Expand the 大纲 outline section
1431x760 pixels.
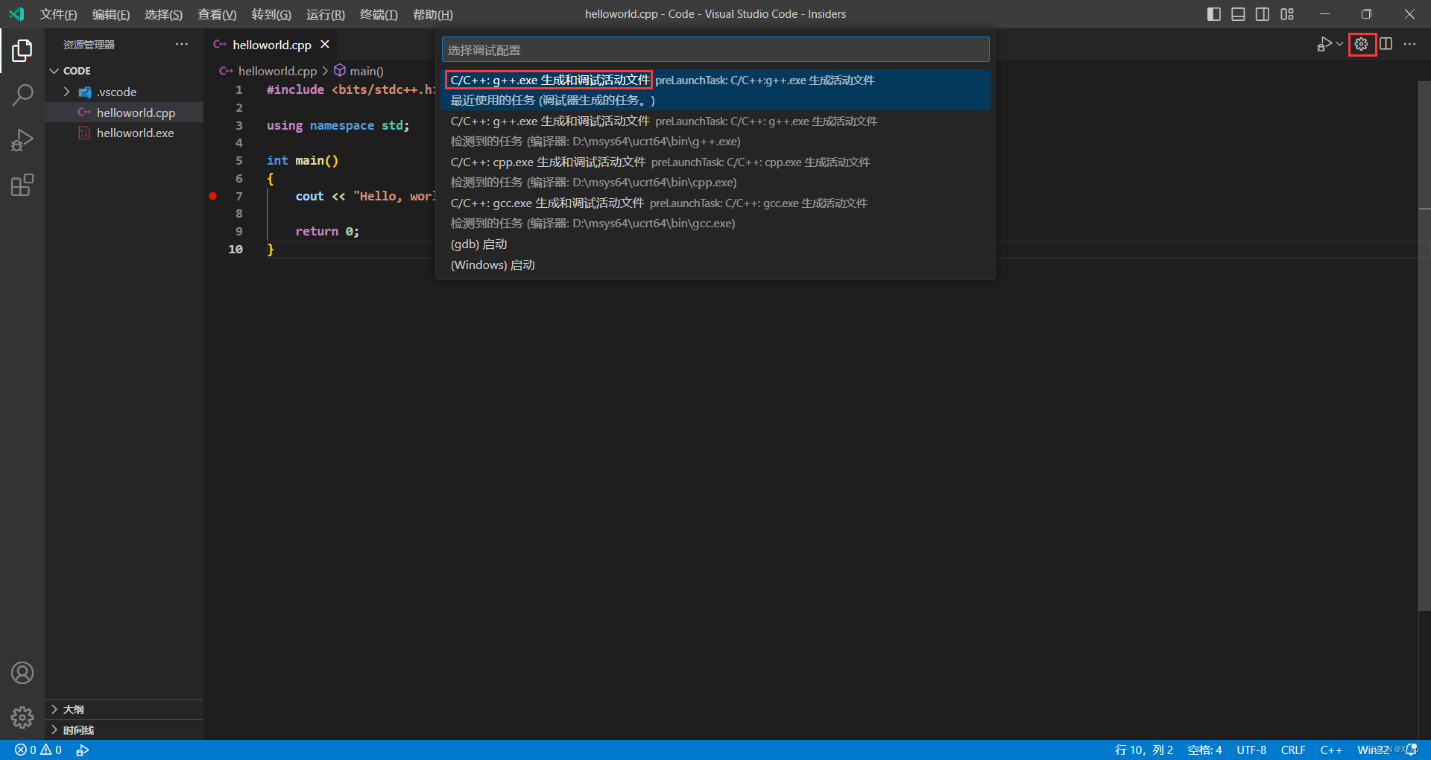point(54,709)
